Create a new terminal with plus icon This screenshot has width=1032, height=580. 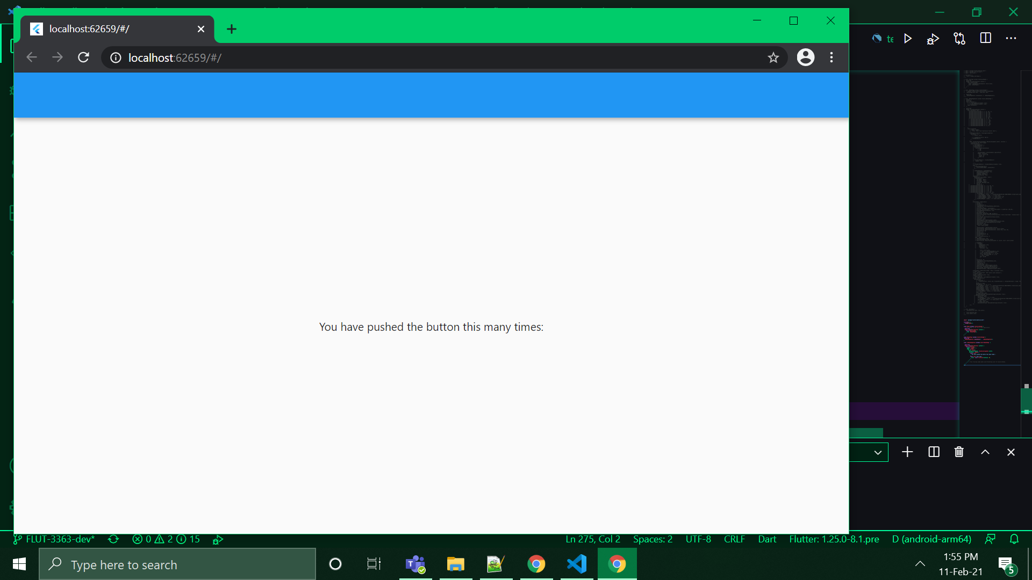pos(907,452)
